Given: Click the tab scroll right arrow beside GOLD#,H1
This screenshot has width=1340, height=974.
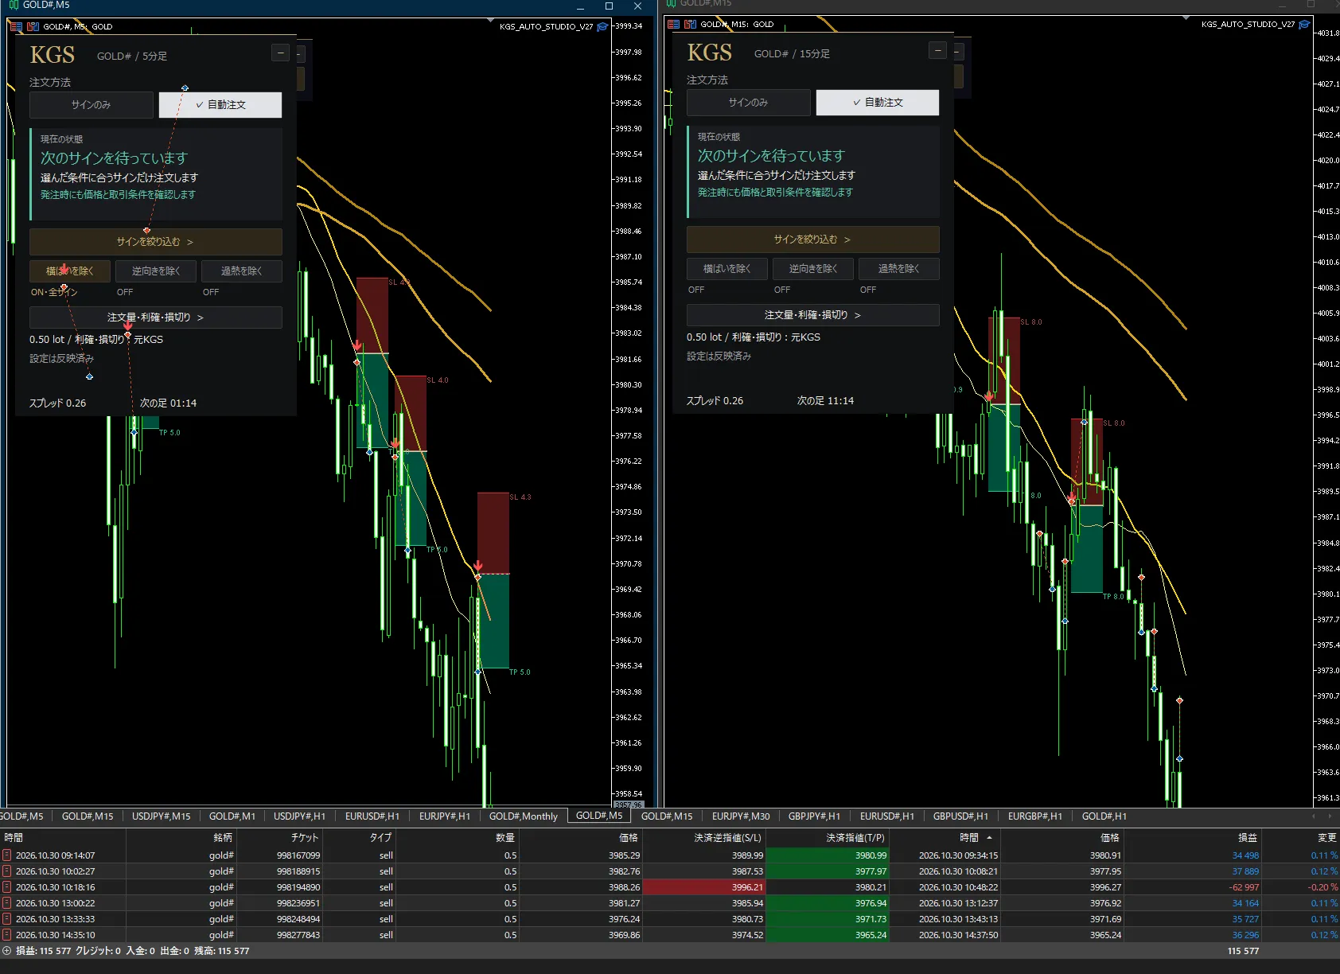Looking at the screenshot, I should coord(1329,816).
